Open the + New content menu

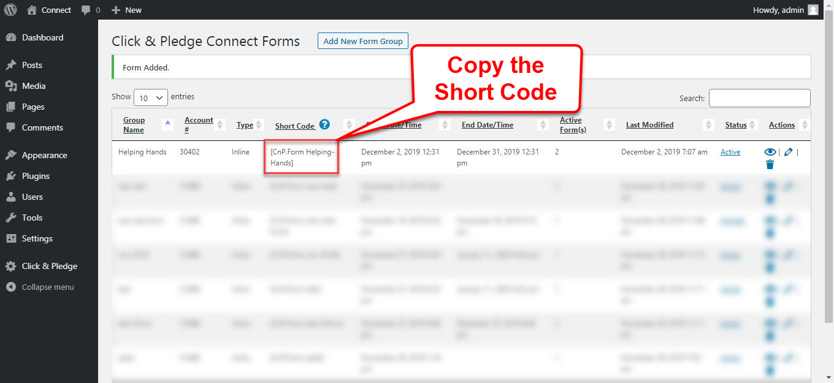pyautogui.click(x=126, y=10)
